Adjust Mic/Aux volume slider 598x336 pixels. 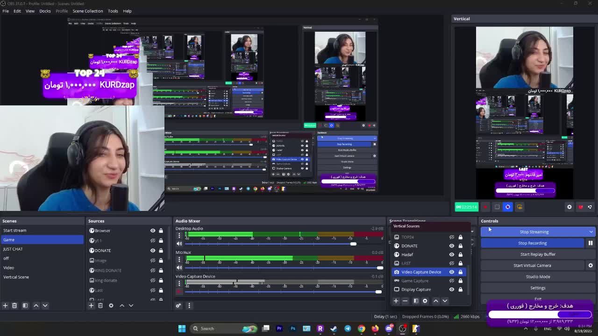[x=379, y=268]
